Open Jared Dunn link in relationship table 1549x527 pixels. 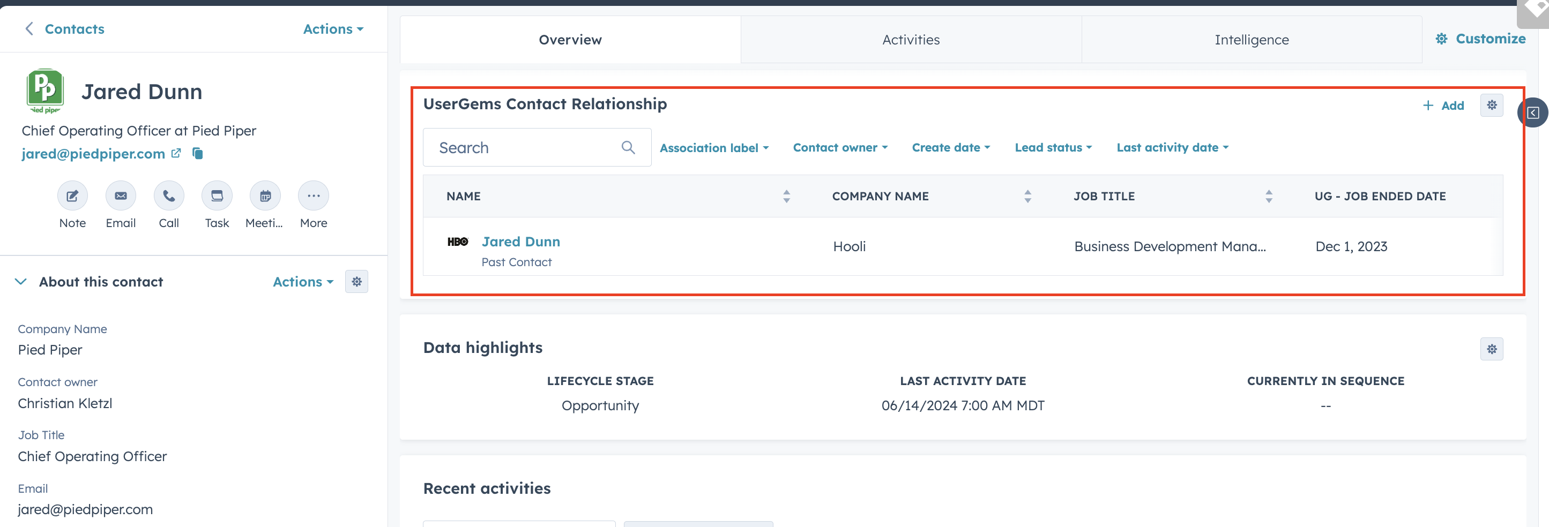click(521, 242)
